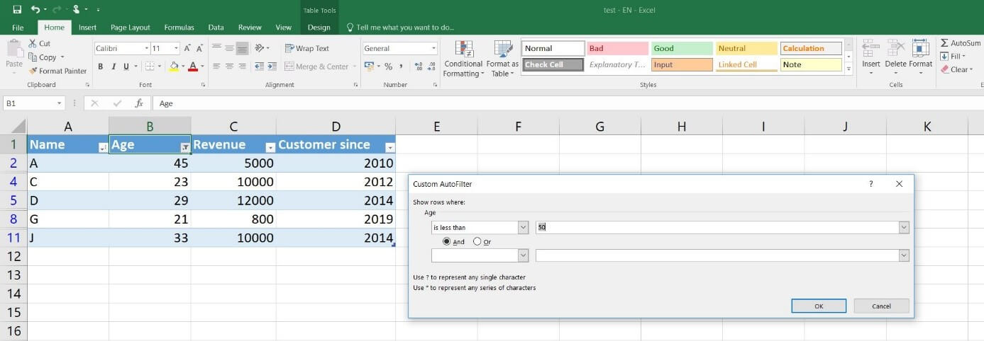Switch to the Insert tab
984x341 pixels.
tap(88, 28)
